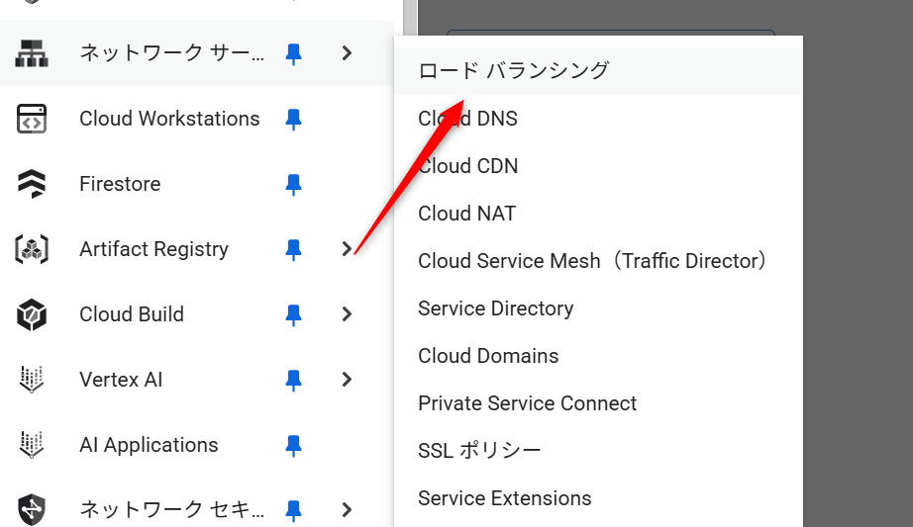
Task: Expand the ネットワーク サービス submenu chevron
Action: [x=347, y=53]
